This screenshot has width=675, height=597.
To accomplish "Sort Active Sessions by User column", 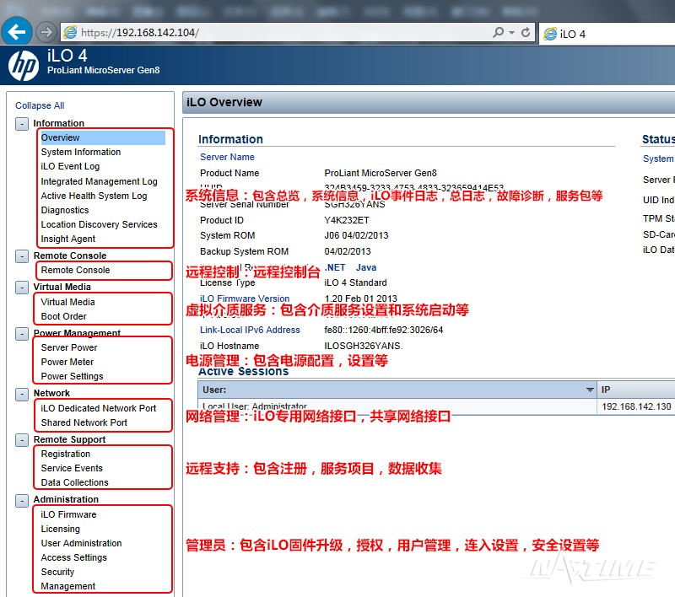I will [x=397, y=390].
